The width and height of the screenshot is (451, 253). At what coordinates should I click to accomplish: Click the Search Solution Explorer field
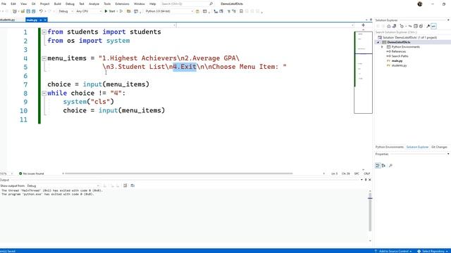click(412, 32)
